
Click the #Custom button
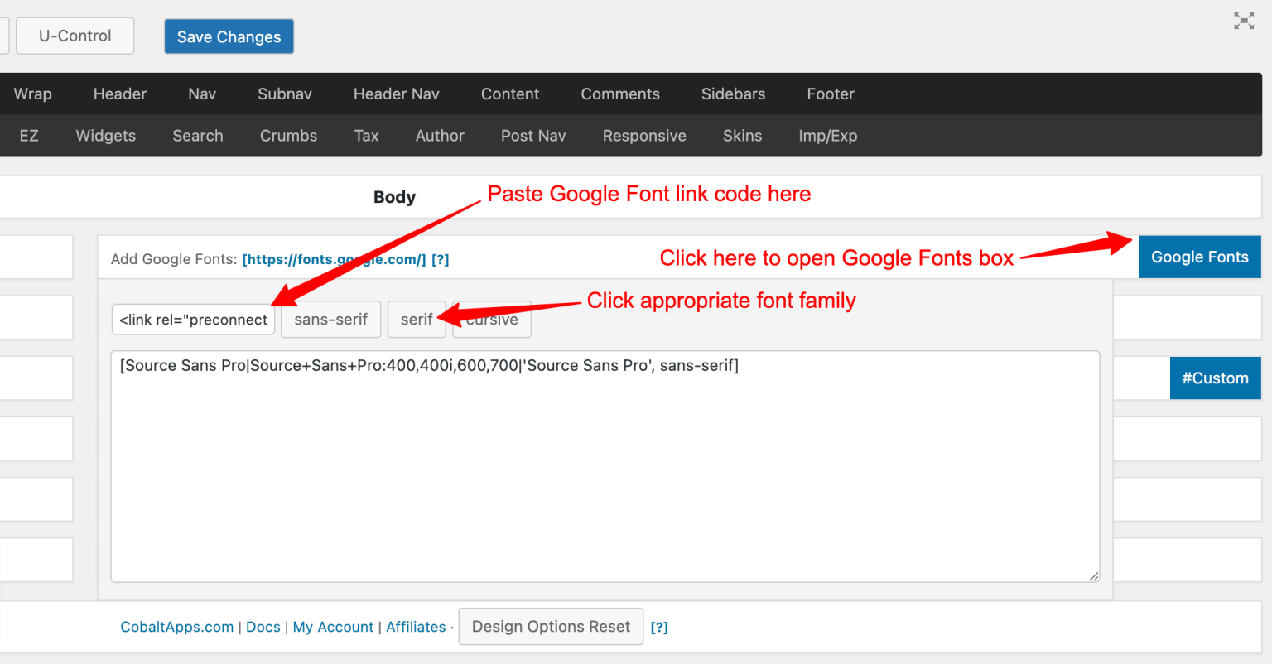click(1215, 378)
